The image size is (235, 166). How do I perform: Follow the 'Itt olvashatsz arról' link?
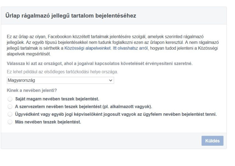coord(130,48)
